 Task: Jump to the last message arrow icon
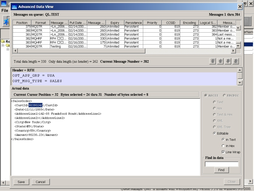(236, 61)
